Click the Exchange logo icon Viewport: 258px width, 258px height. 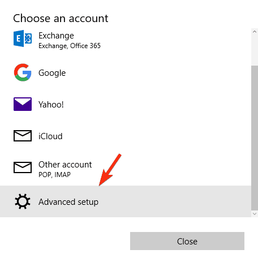pyautogui.click(x=23, y=38)
